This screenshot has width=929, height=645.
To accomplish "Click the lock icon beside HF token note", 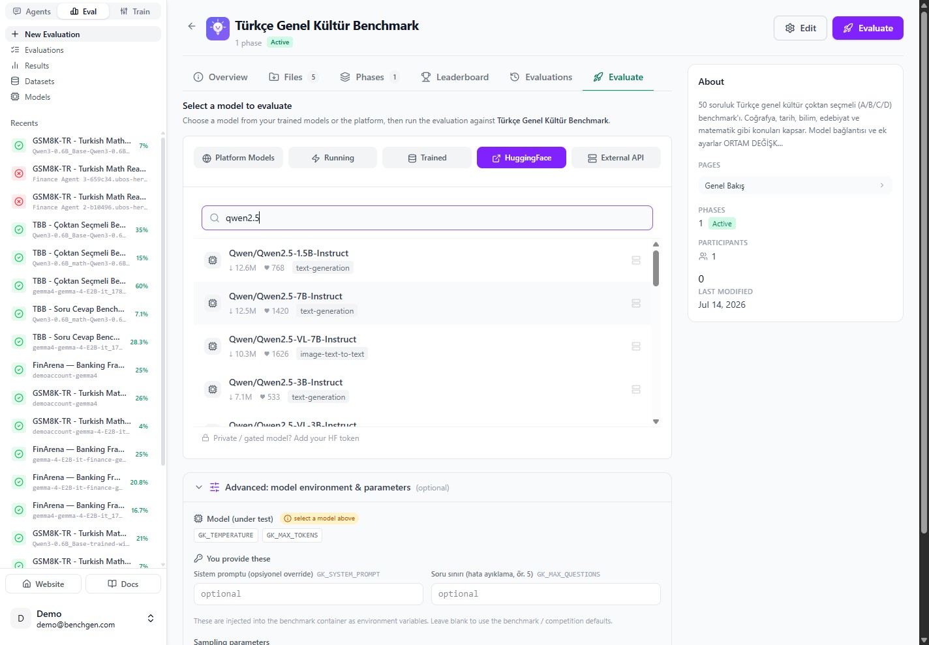I will click(x=206, y=438).
